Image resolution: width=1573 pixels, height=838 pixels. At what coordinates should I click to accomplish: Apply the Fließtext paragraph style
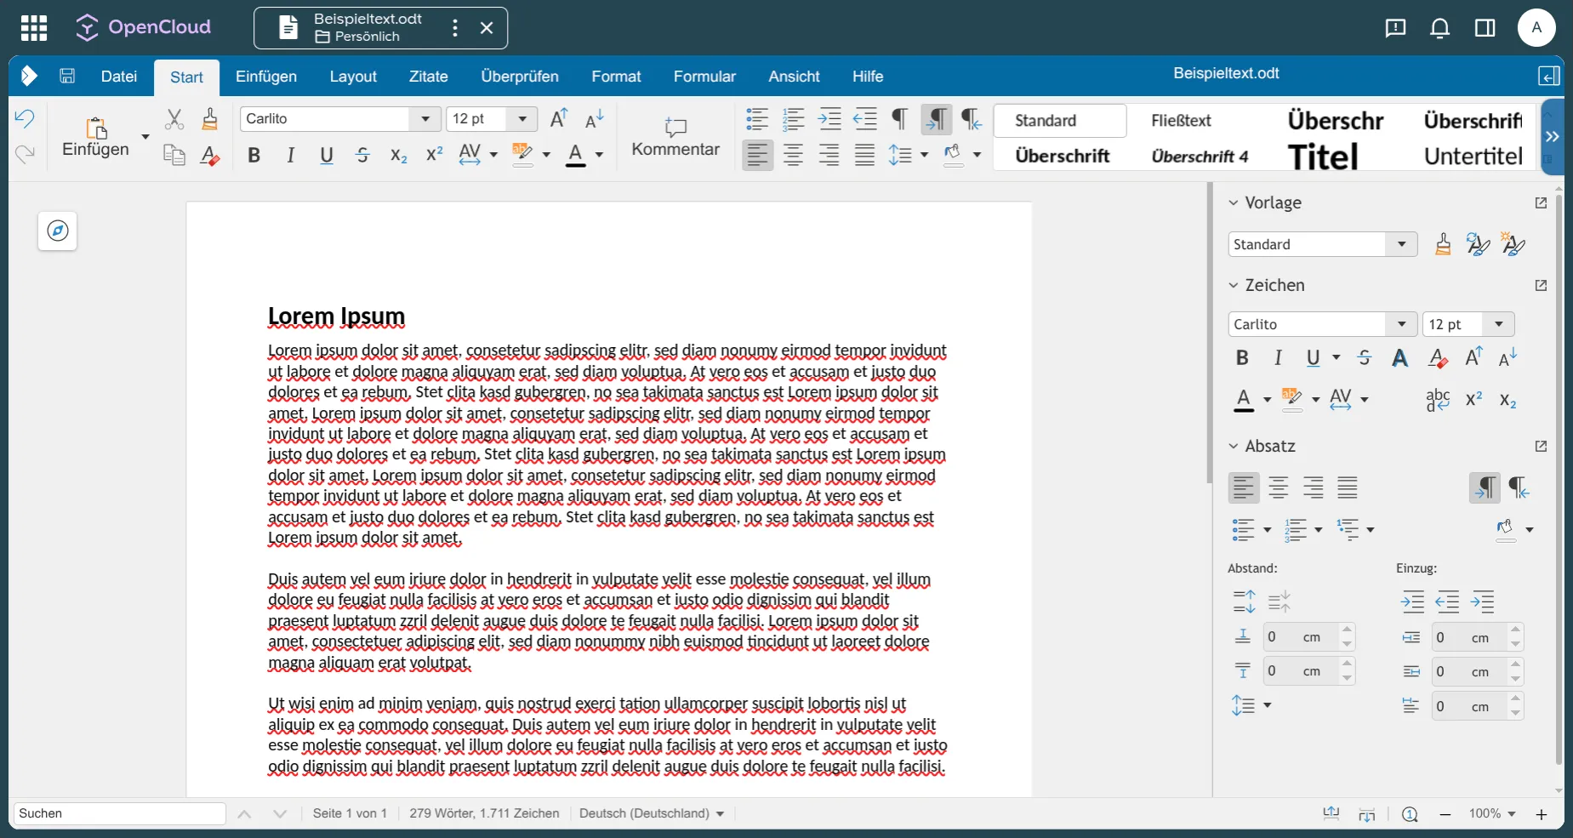[1181, 121]
